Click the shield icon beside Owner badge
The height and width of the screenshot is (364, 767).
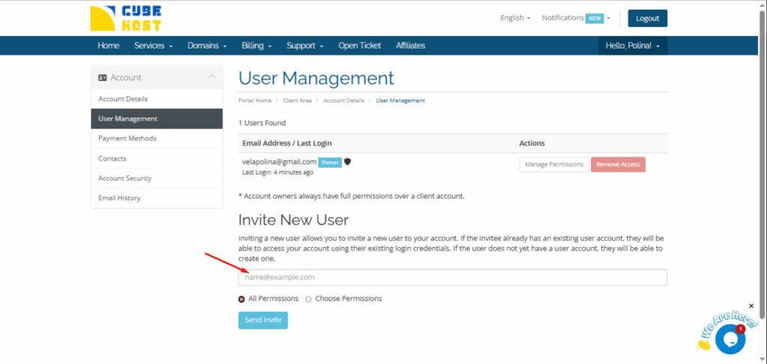pos(348,161)
